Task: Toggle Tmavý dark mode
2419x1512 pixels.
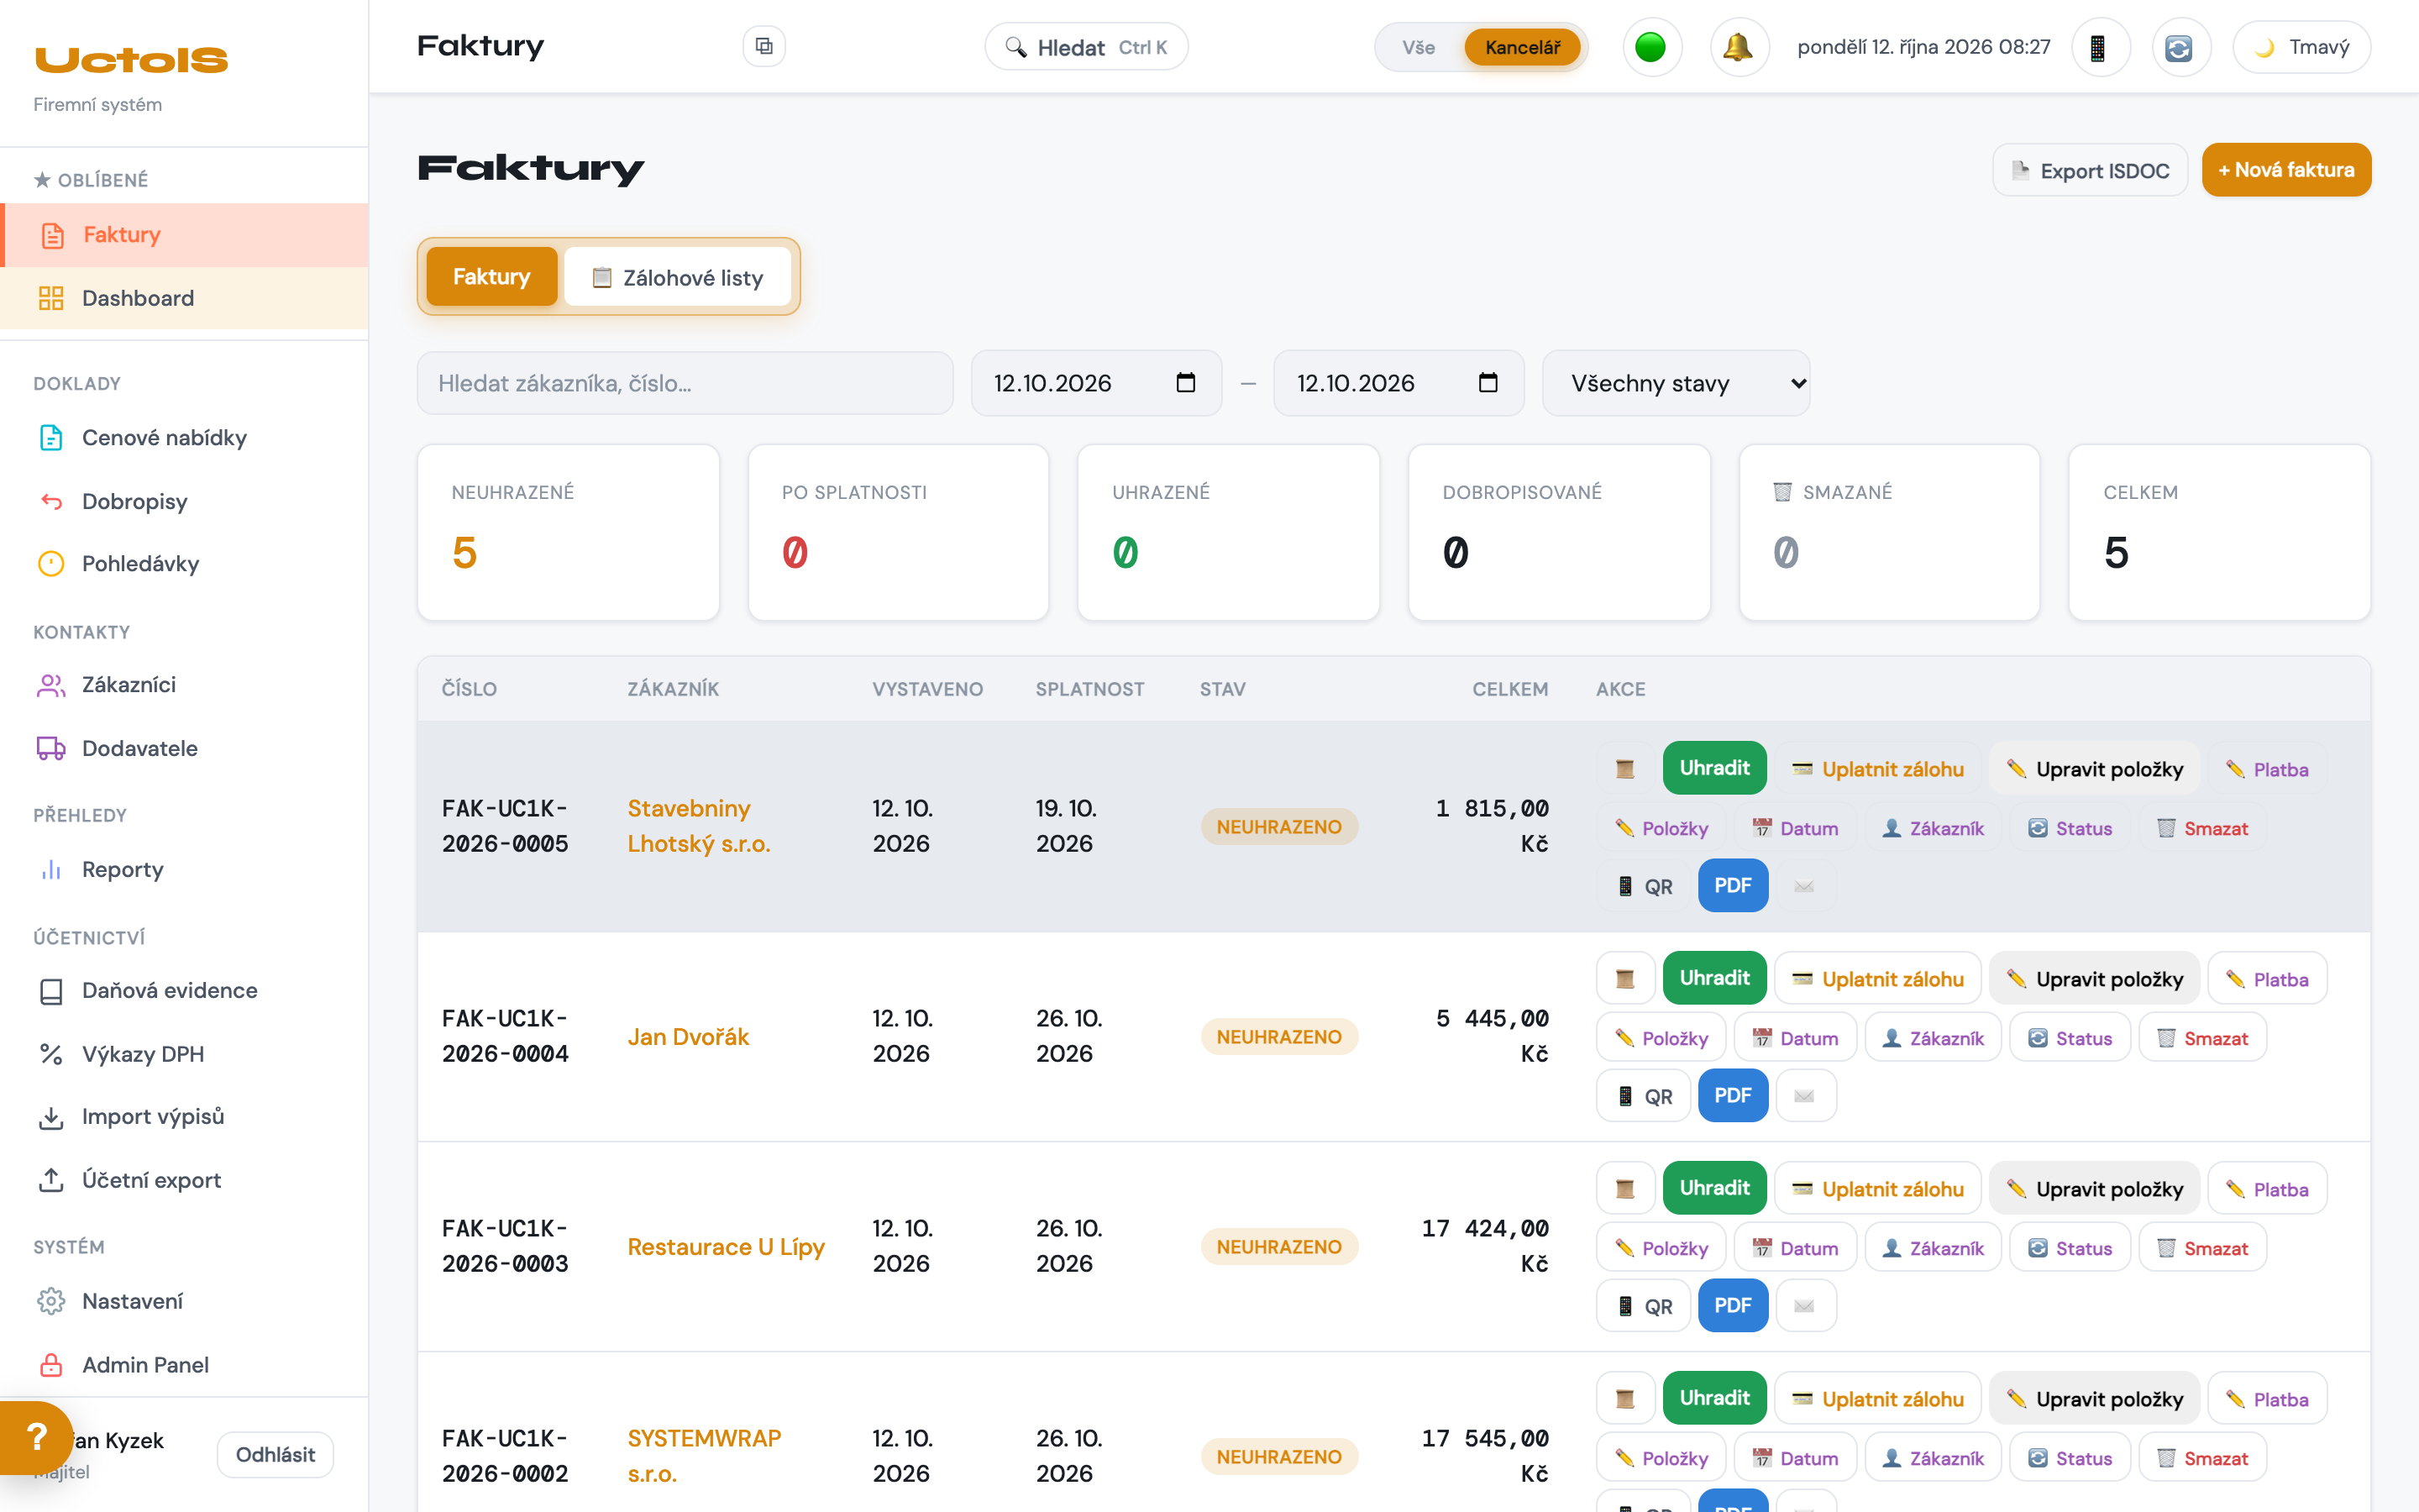Action: coord(2301,47)
